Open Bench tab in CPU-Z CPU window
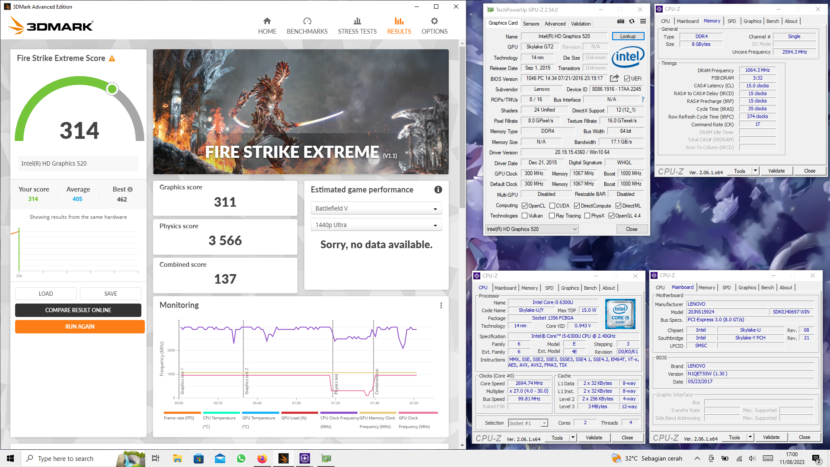The image size is (830, 467). click(x=590, y=288)
